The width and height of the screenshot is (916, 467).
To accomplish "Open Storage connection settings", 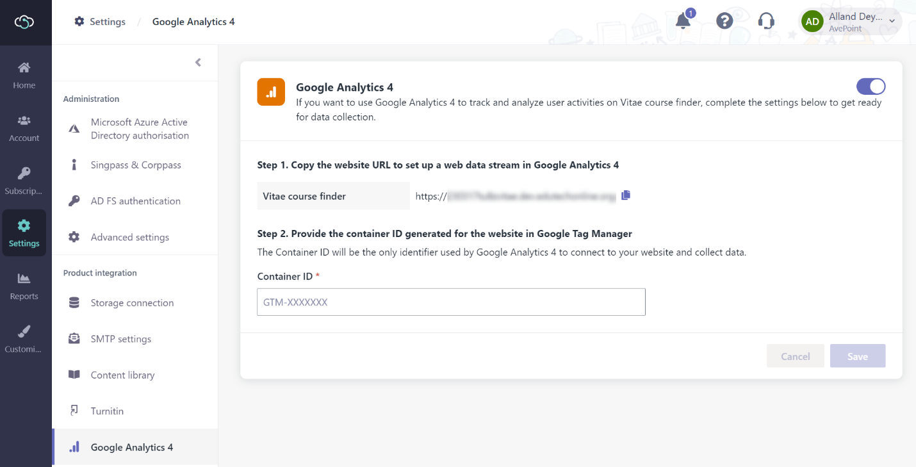I will point(135,303).
